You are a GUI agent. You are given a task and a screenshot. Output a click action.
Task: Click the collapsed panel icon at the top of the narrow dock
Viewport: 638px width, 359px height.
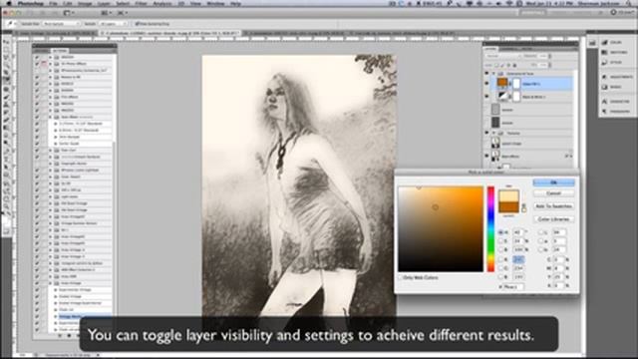(x=592, y=43)
